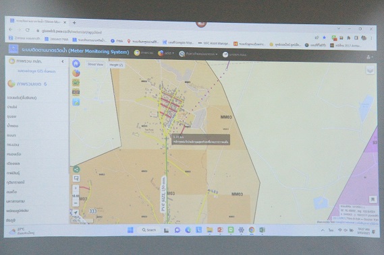Click the overview menu item in header
384x255 pixels.
pos(144,52)
